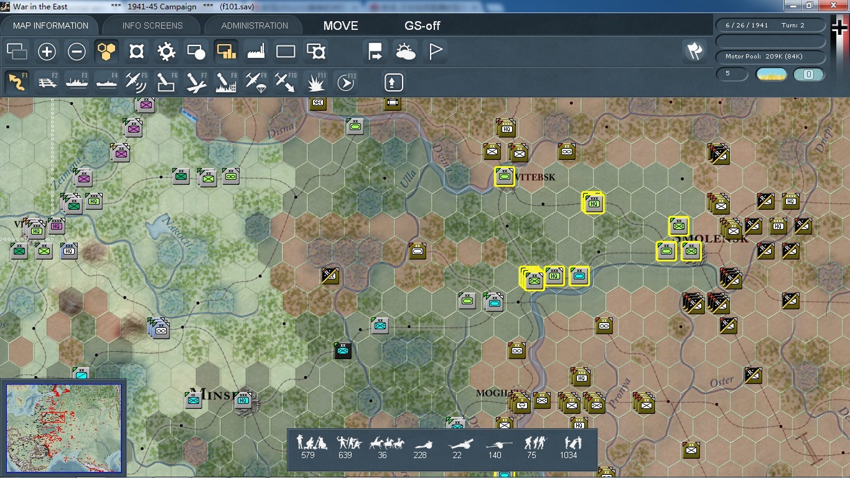Select F8 bomb city mode
The image size is (850, 478).
coord(226,82)
